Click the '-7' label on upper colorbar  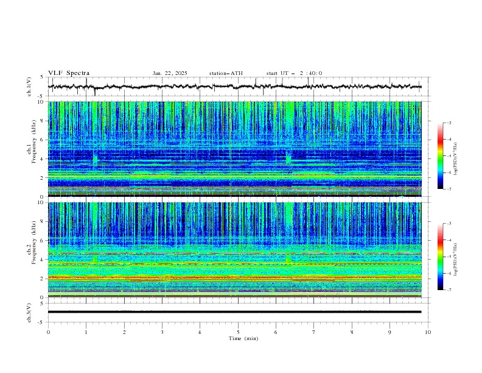pos(449,189)
